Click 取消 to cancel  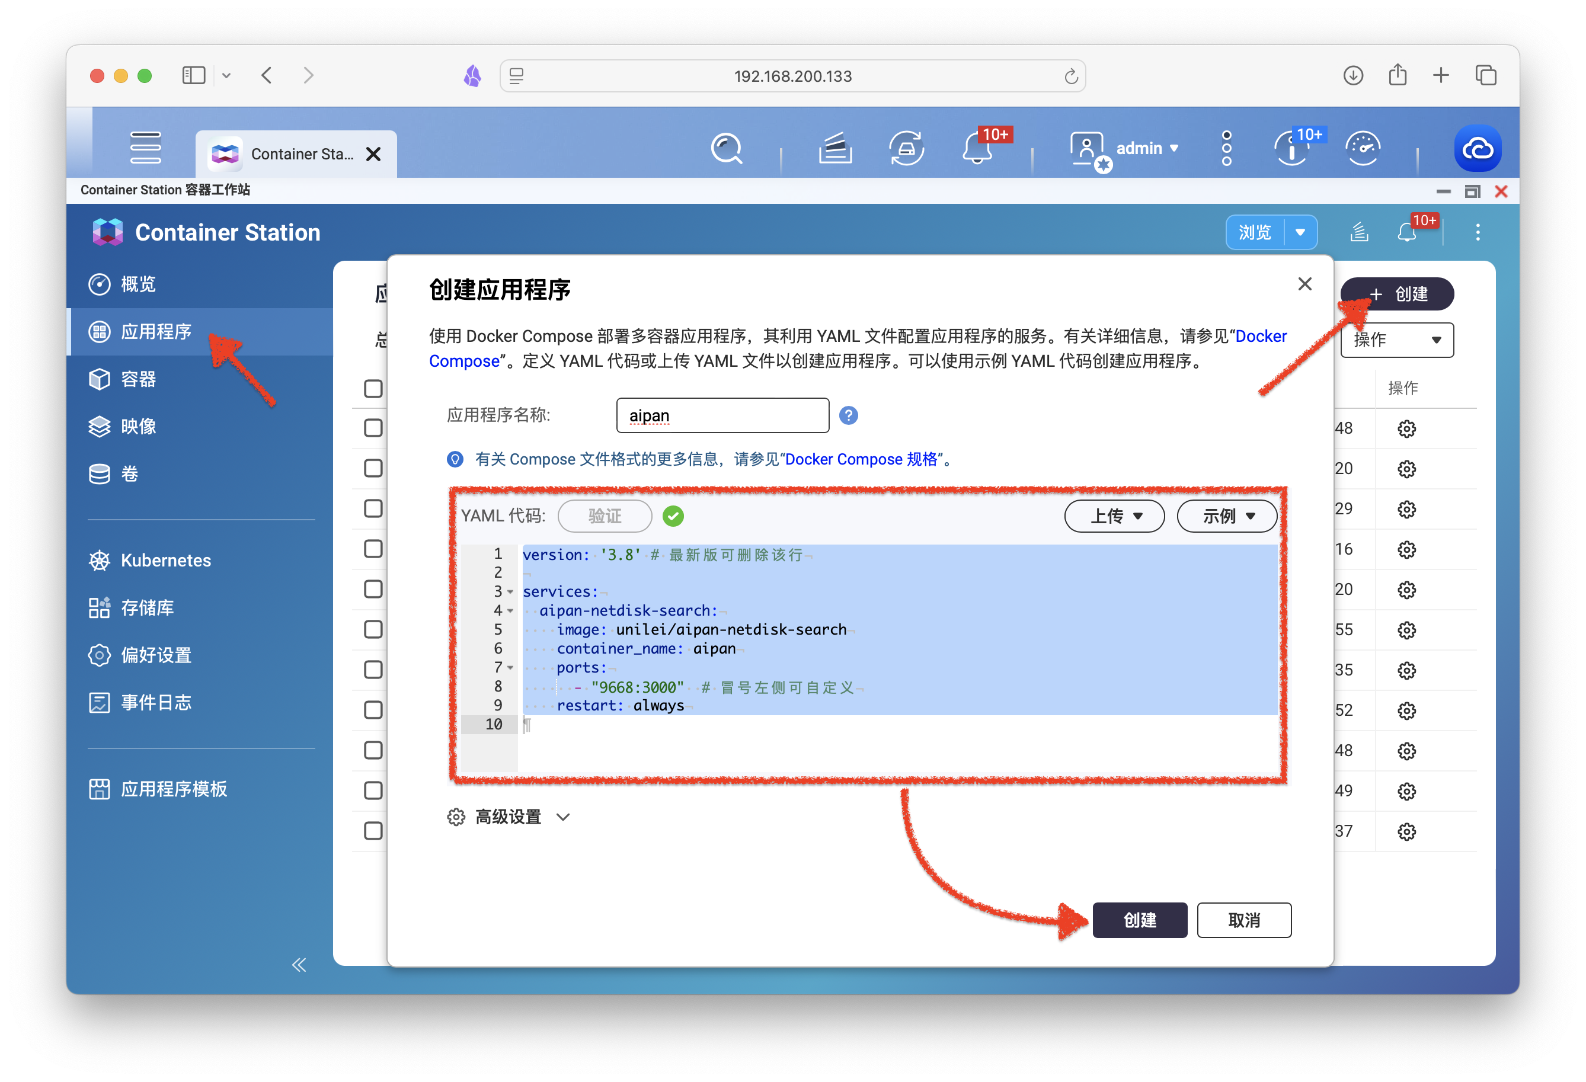[x=1244, y=920]
